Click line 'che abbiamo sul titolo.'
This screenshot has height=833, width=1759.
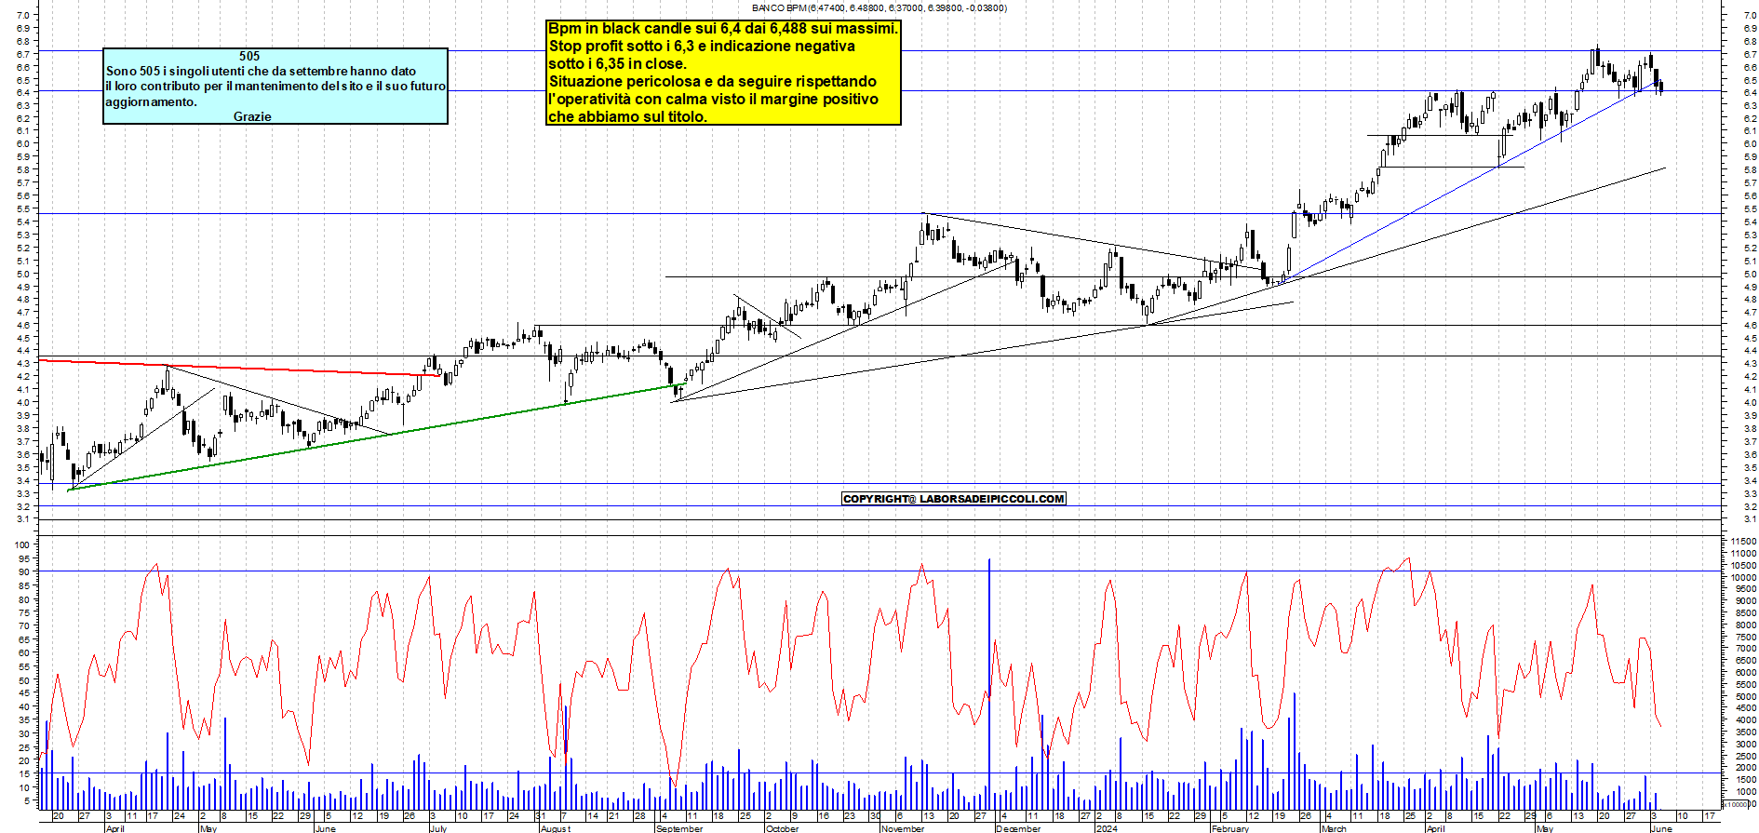627,117
